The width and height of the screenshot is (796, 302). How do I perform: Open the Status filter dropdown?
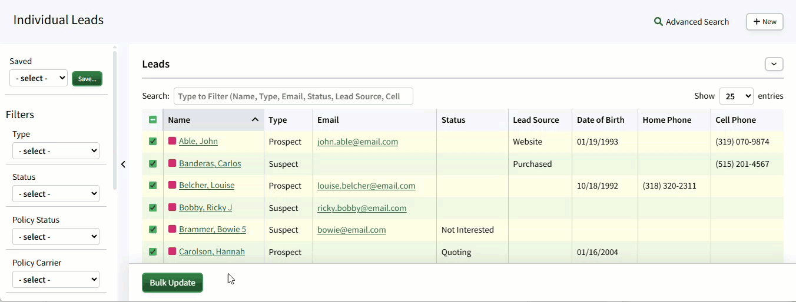click(x=56, y=194)
